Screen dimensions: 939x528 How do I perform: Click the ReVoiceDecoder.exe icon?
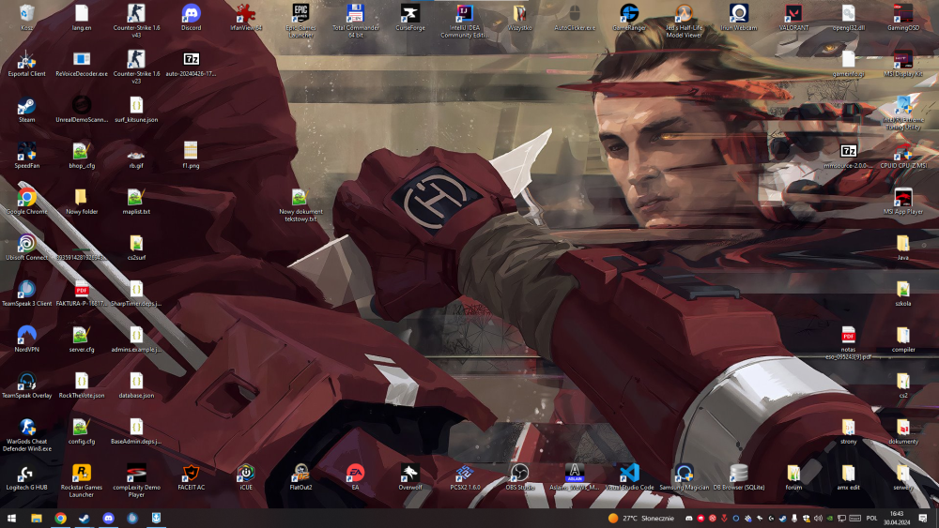point(82,63)
